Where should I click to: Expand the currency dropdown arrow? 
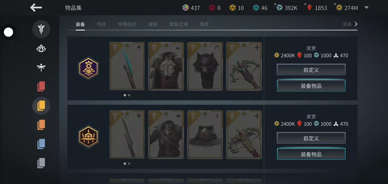pyautogui.click(x=366, y=8)
